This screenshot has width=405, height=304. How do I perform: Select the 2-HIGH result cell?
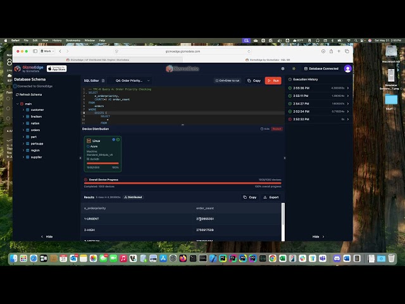[x=89, y=230]
